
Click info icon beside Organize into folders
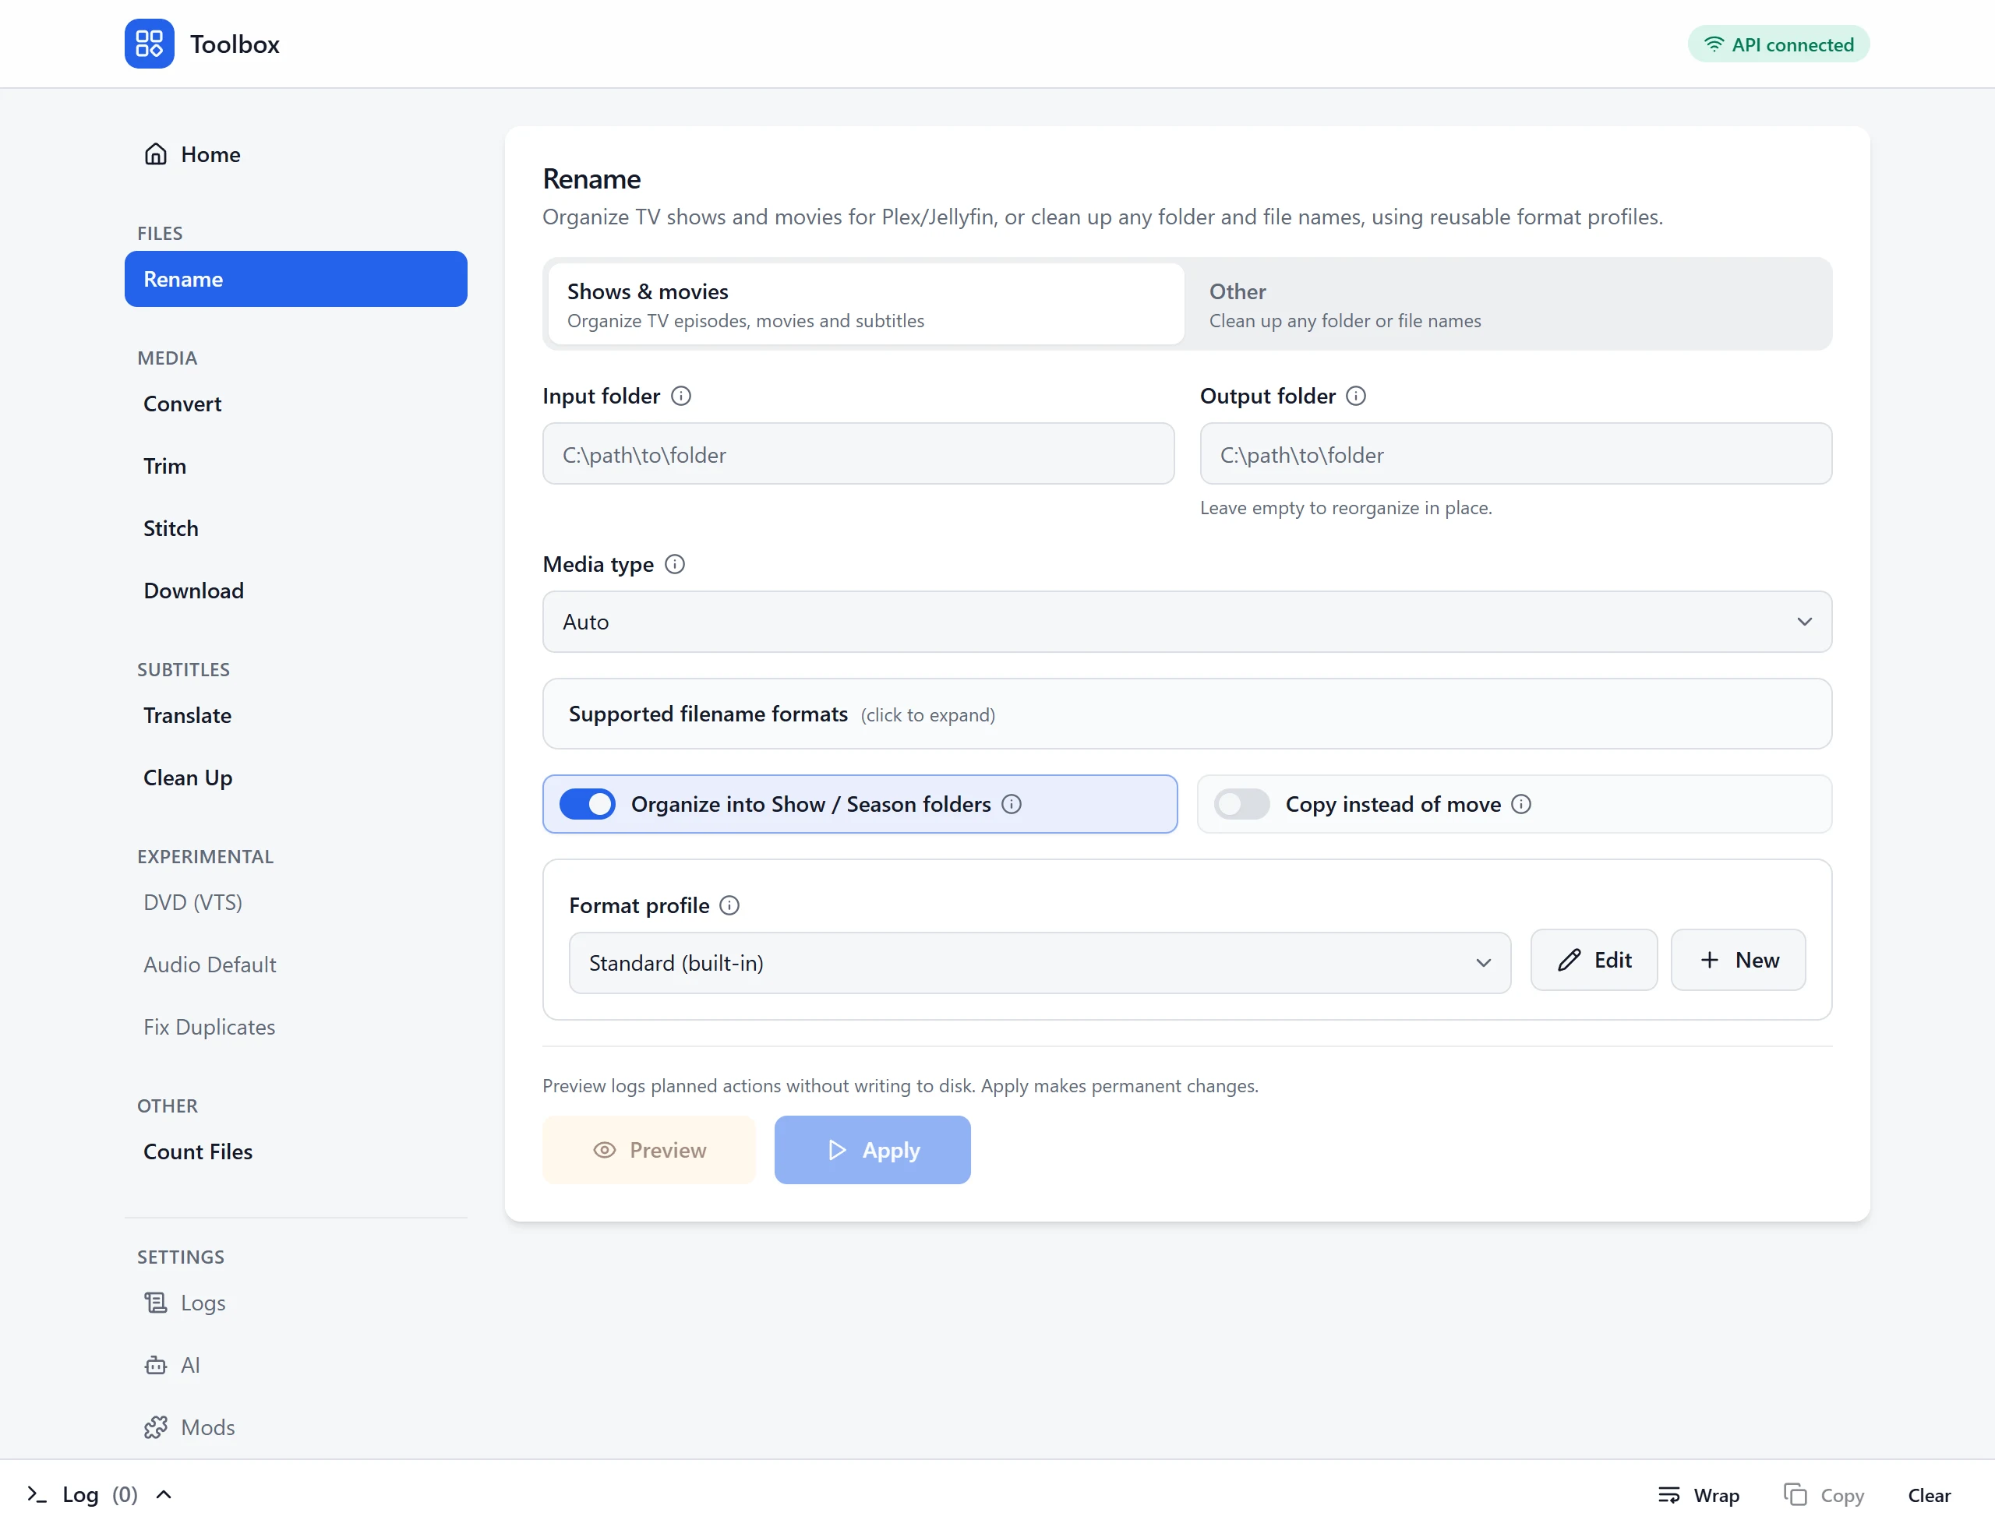pos(1012,804)
